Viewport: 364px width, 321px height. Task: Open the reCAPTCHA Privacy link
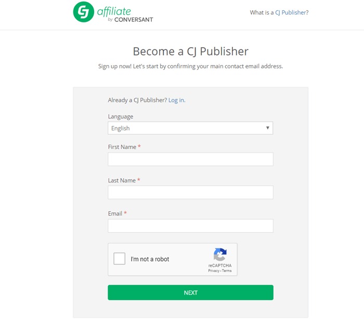coord(214,271)
